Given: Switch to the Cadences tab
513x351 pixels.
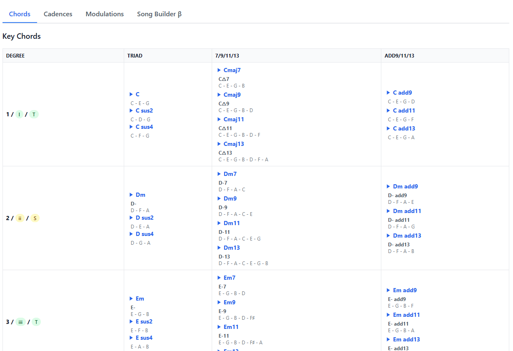Looking at the screenshot, I should tap(58, 14).
